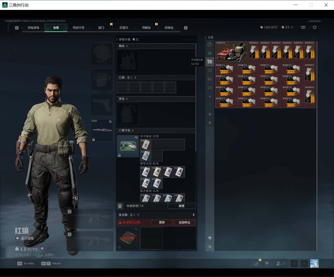Click the plus next to currency 23

292,27
